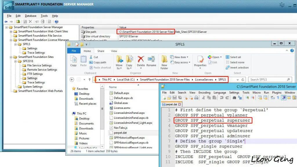297x167 pixels.
Task: Select FTR Settings in the tree
Action: pos(35,74)
